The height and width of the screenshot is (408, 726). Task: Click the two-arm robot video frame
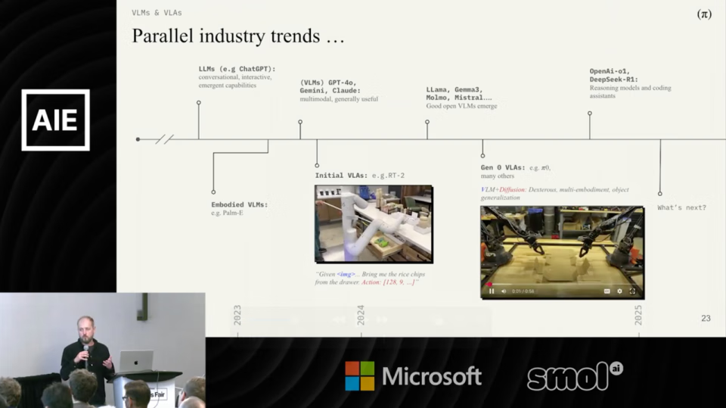562,252
